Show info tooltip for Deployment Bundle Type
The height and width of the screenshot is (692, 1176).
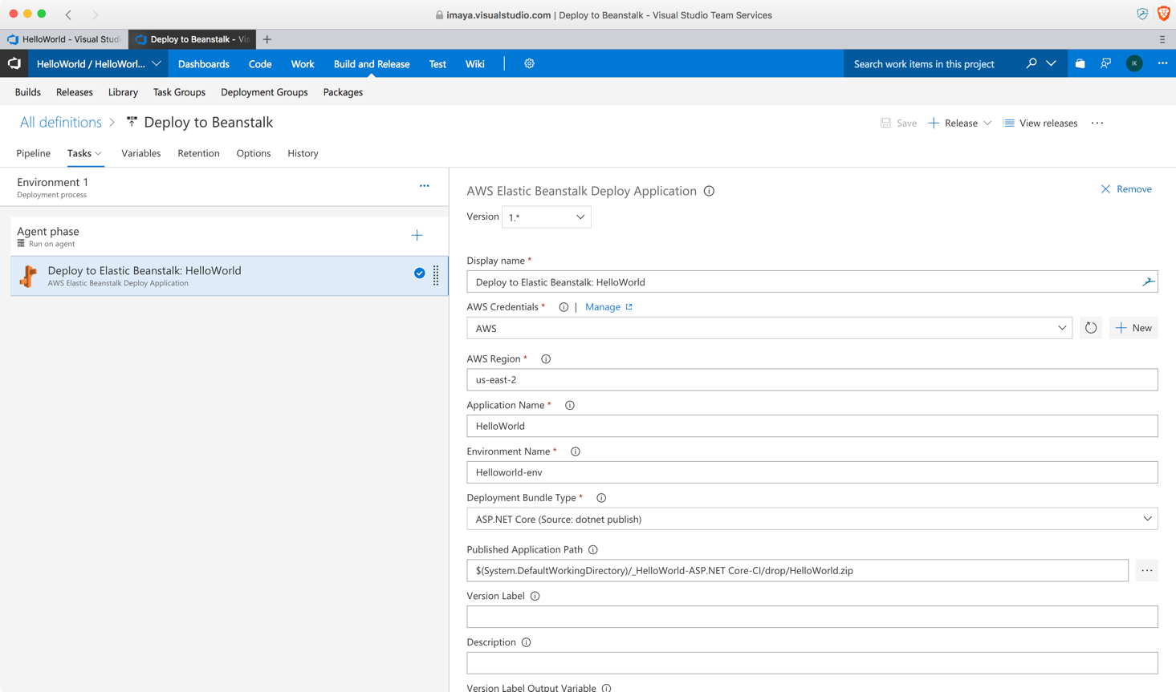click(x=601, y=498)
